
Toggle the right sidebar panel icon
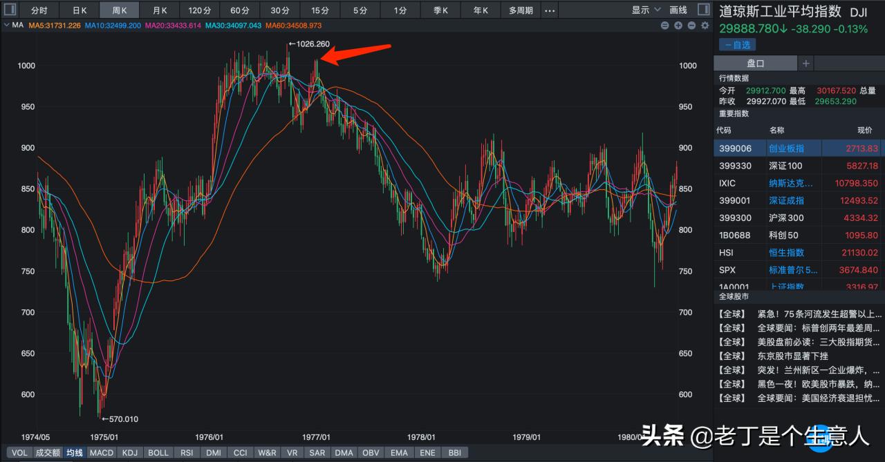704,10
